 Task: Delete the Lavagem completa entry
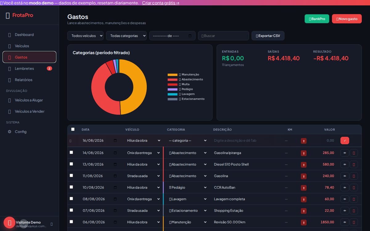point(354,199)
